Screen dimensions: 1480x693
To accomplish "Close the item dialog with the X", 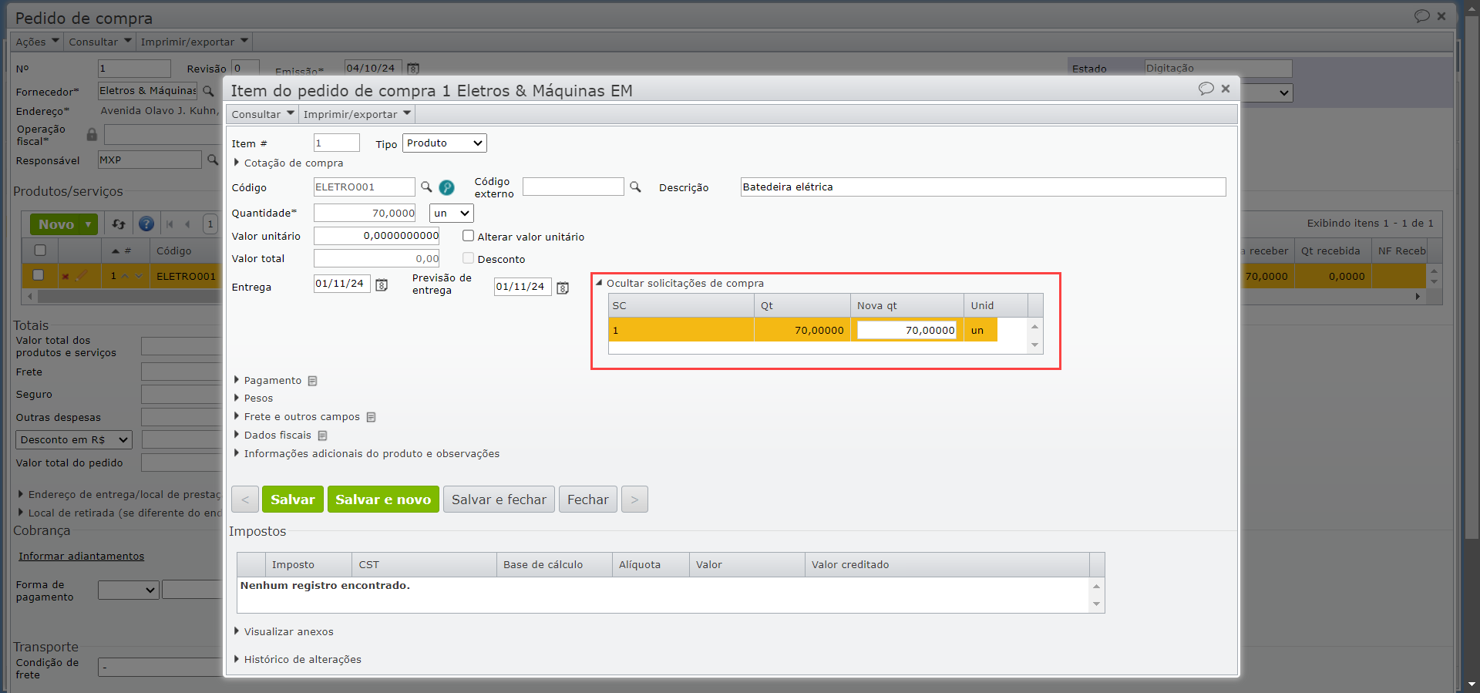I will click(1226, 89).
